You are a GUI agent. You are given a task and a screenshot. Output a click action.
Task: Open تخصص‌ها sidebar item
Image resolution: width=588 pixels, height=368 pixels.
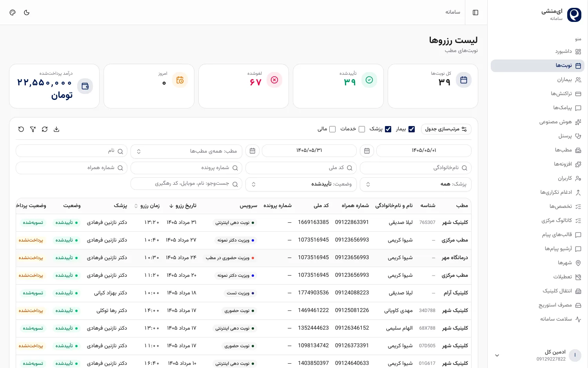tap(537, 207)
